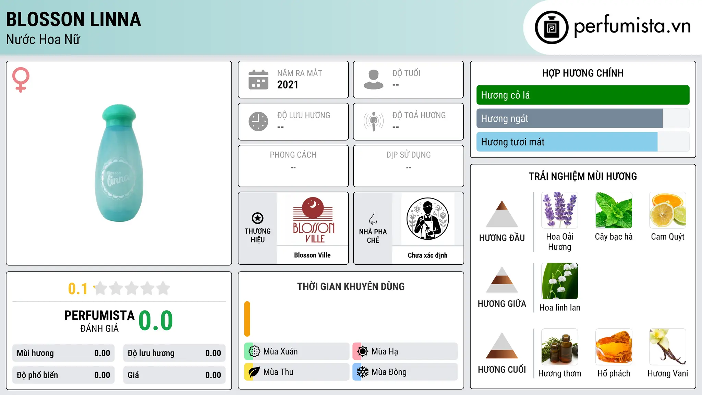The width and height of the screenshot is (702, 395).
Task: Click the Perfumista đánh giá label
Action: point(99,321)
